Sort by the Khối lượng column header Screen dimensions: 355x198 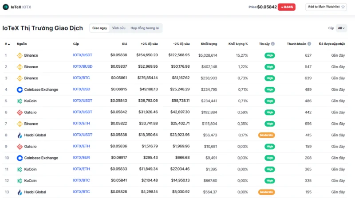pyautogui.click(x=209, y=43)
